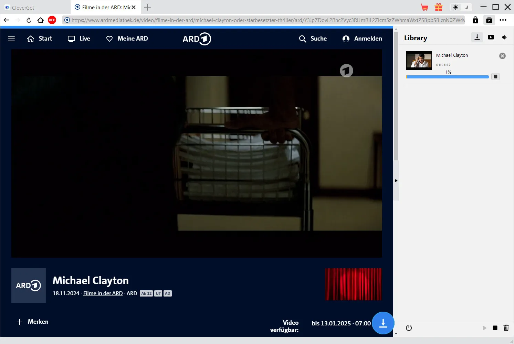Go to Live in ARD navigation
Image resolution: width=514 pixels, height=344 pixels.
pos(79,39)
